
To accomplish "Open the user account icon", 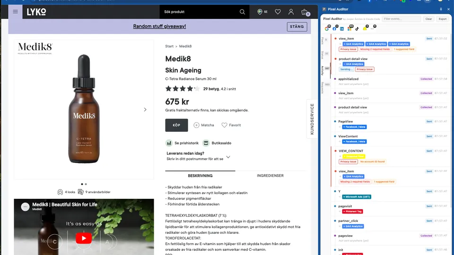I will 291,11.
